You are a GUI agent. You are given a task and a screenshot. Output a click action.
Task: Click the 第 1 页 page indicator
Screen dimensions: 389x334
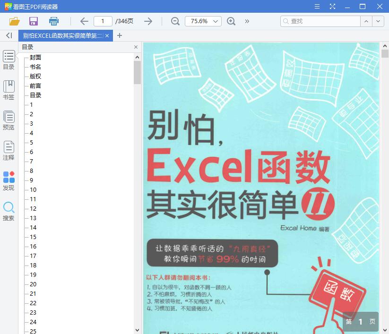(x=361, y=322)
